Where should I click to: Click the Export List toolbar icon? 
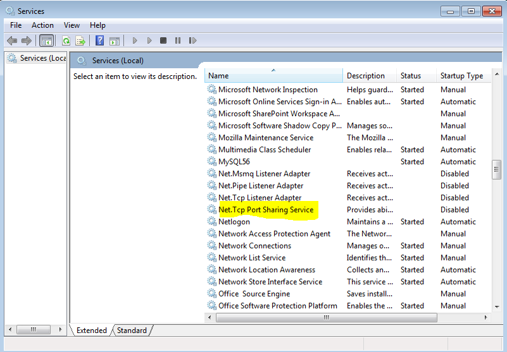point(80,40)
